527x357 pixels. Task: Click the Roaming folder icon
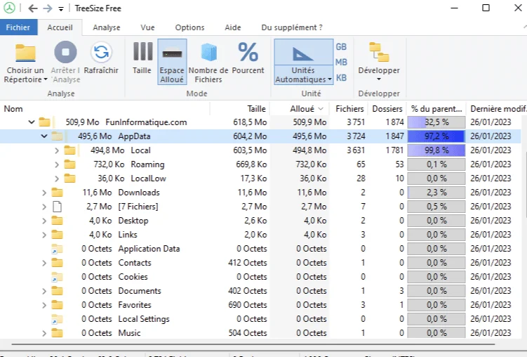click(x=70, y=164)
